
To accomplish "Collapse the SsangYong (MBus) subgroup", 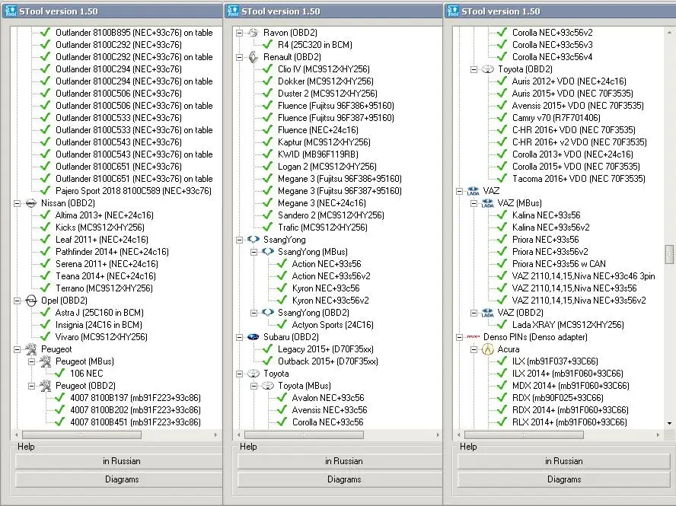I will click(x=254, y=252).
